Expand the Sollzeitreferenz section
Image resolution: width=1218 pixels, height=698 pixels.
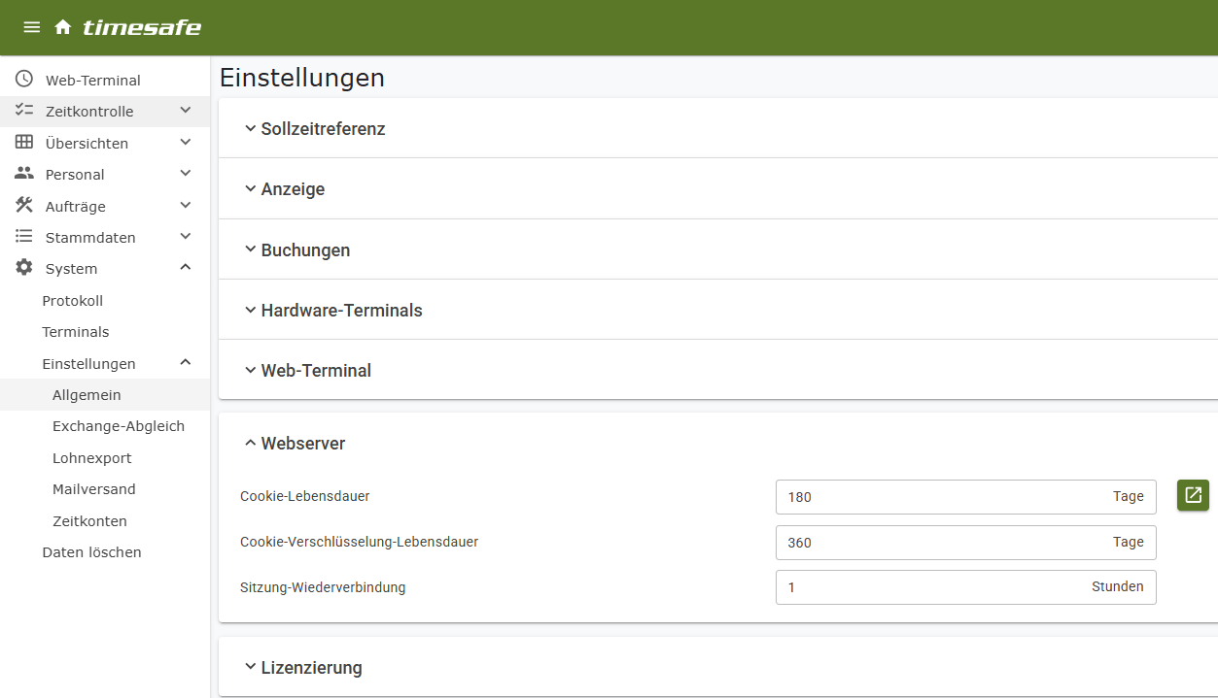(x=323, y=129)
